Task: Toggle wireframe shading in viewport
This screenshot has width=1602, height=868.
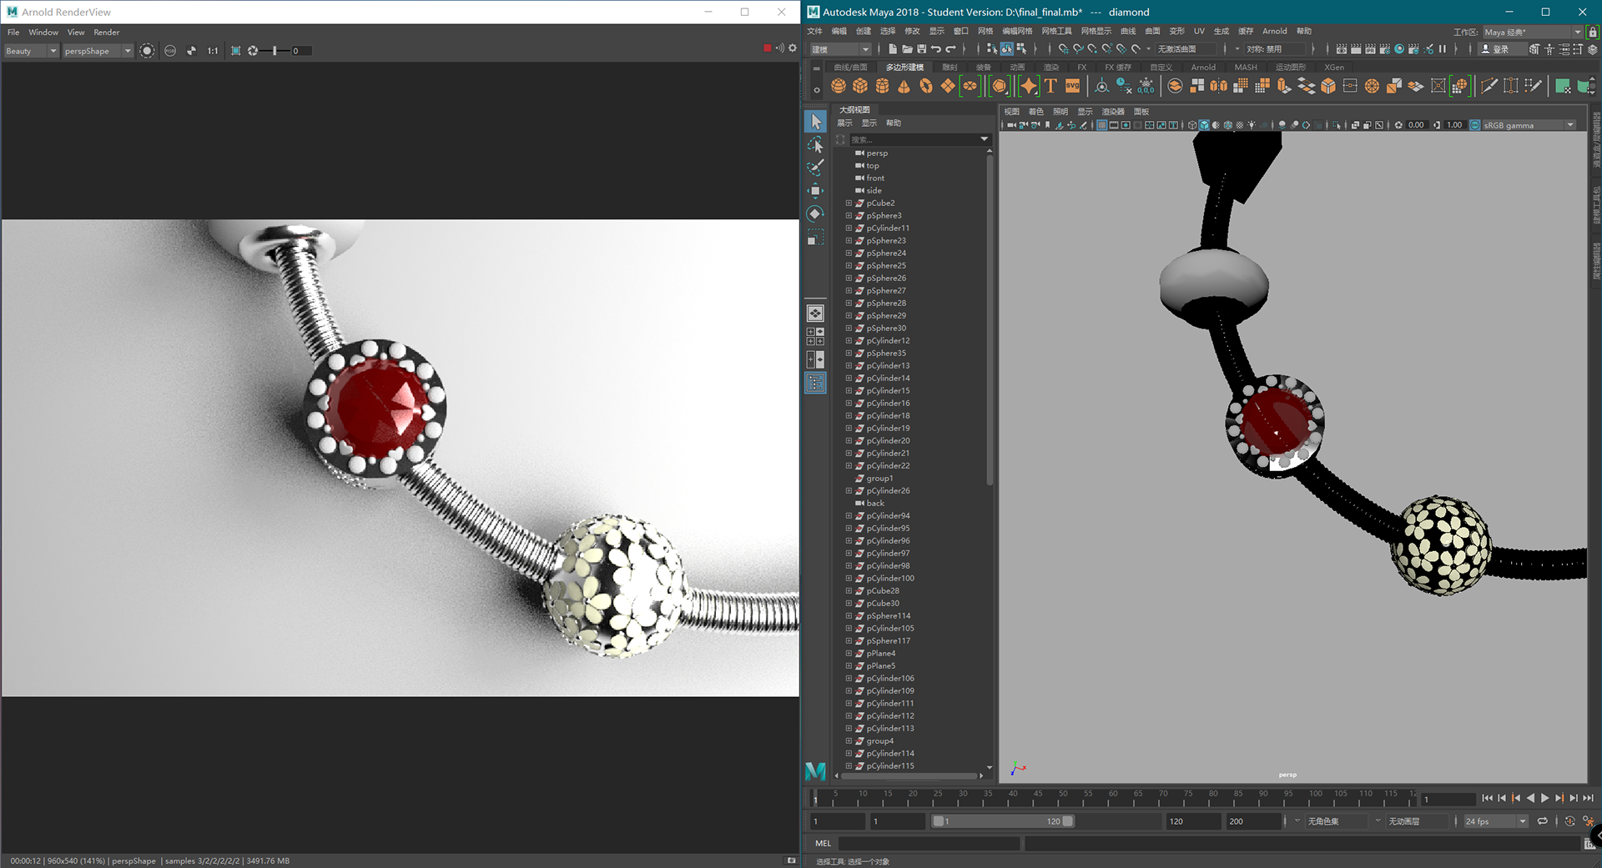Action: tap(1192, 125)
